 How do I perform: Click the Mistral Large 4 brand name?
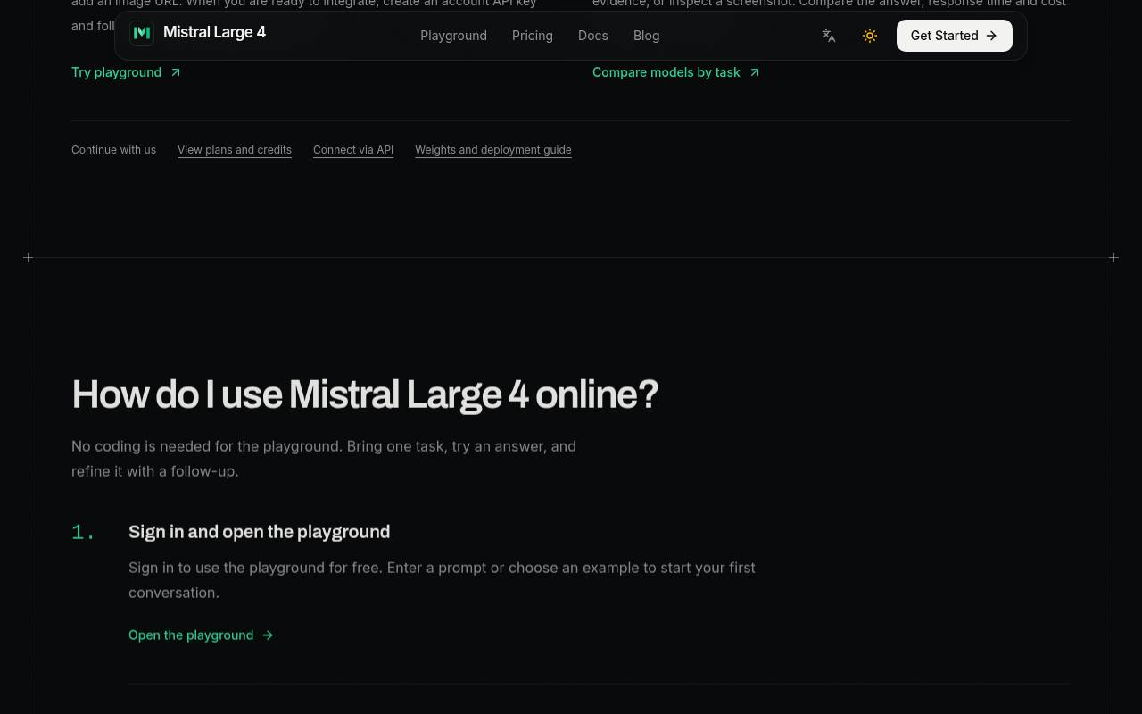coord(214,33)
